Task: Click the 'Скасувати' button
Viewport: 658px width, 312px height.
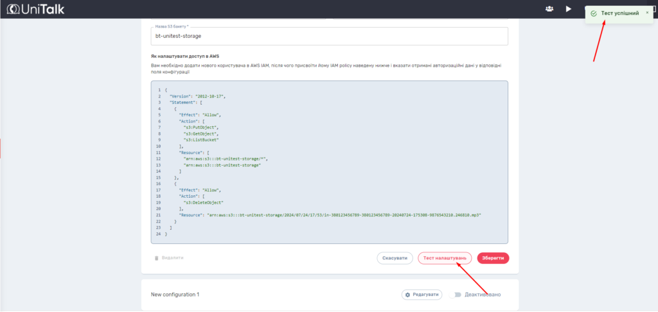Action: coord(395,258)
